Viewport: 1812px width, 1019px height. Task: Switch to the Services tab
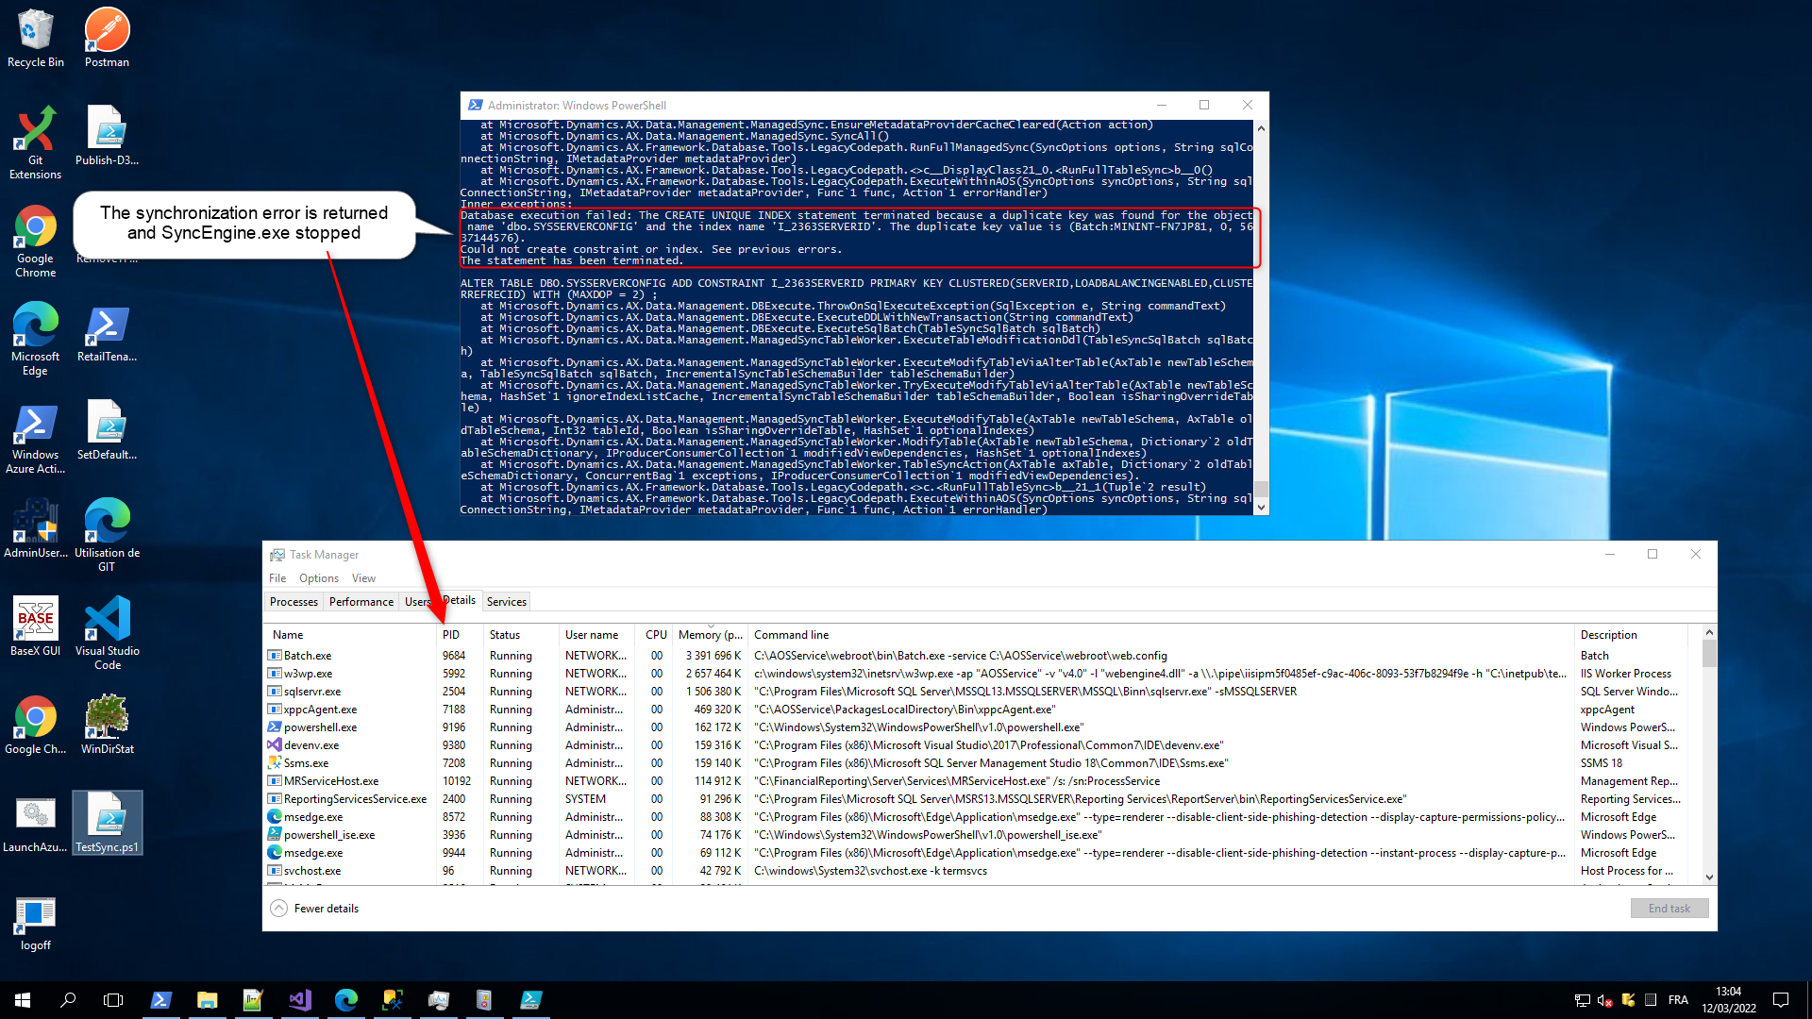[x=506, y=601]
